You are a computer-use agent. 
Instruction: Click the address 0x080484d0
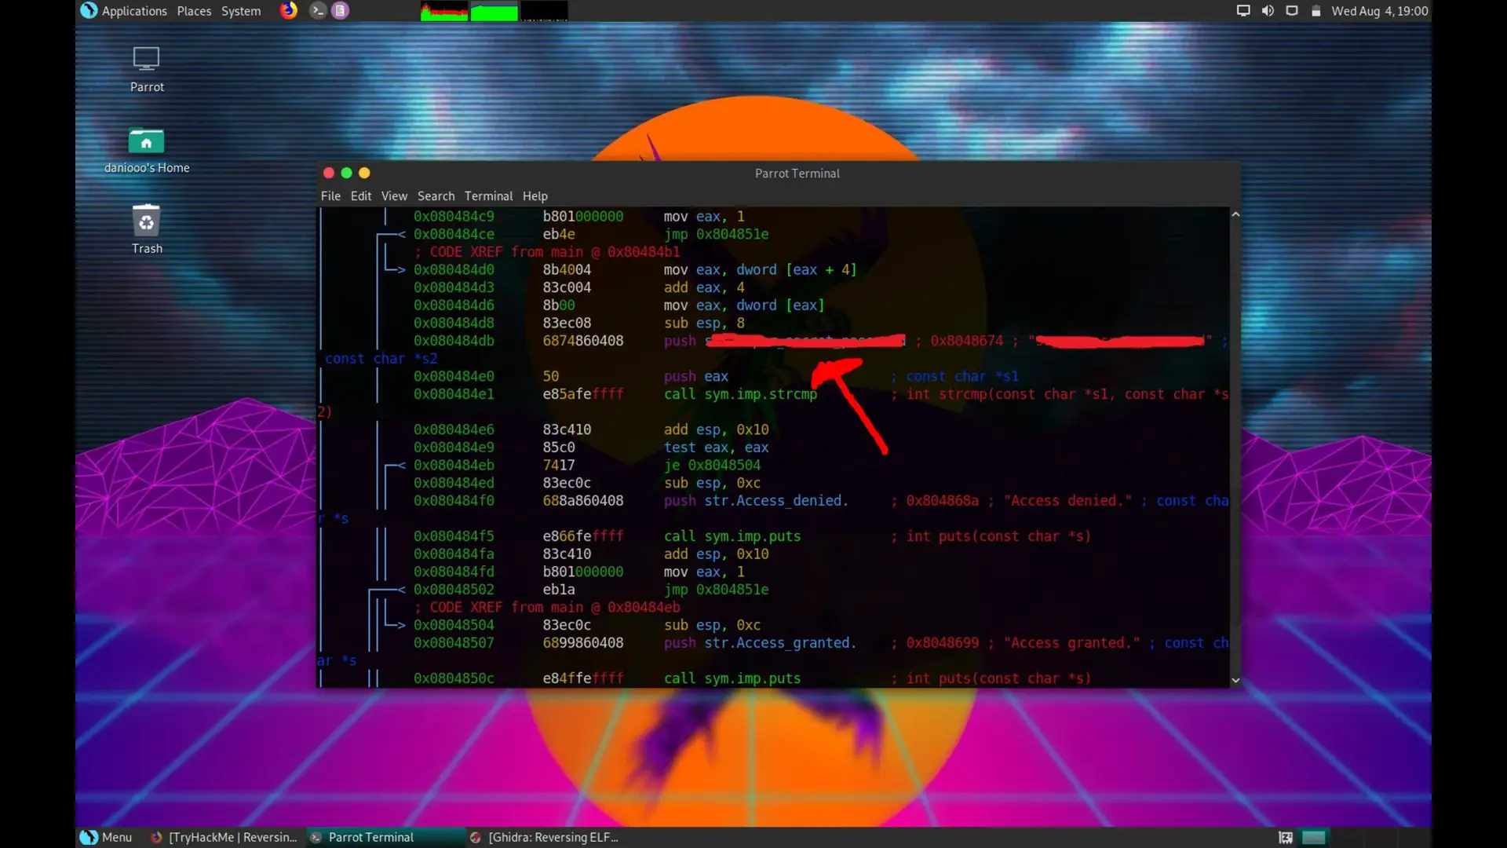(454, 270)
